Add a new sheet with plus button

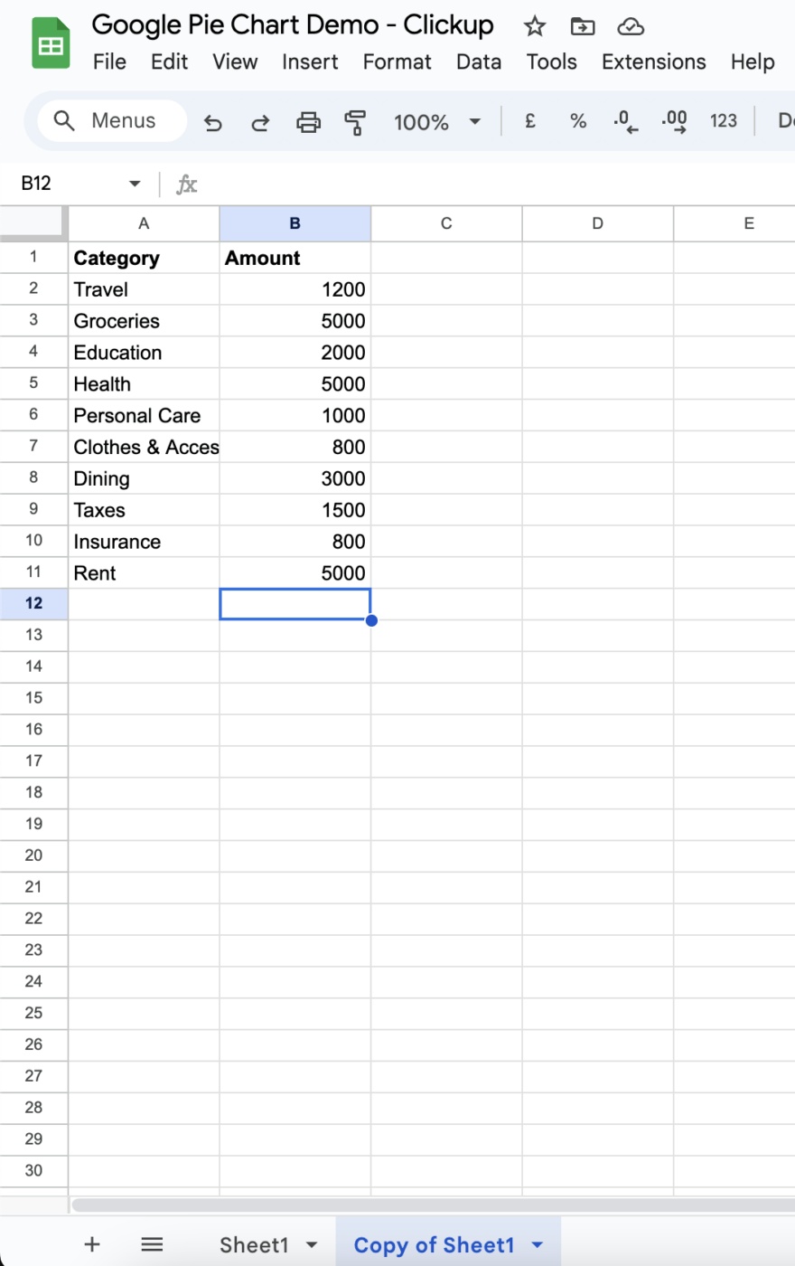coord(92,1244)
